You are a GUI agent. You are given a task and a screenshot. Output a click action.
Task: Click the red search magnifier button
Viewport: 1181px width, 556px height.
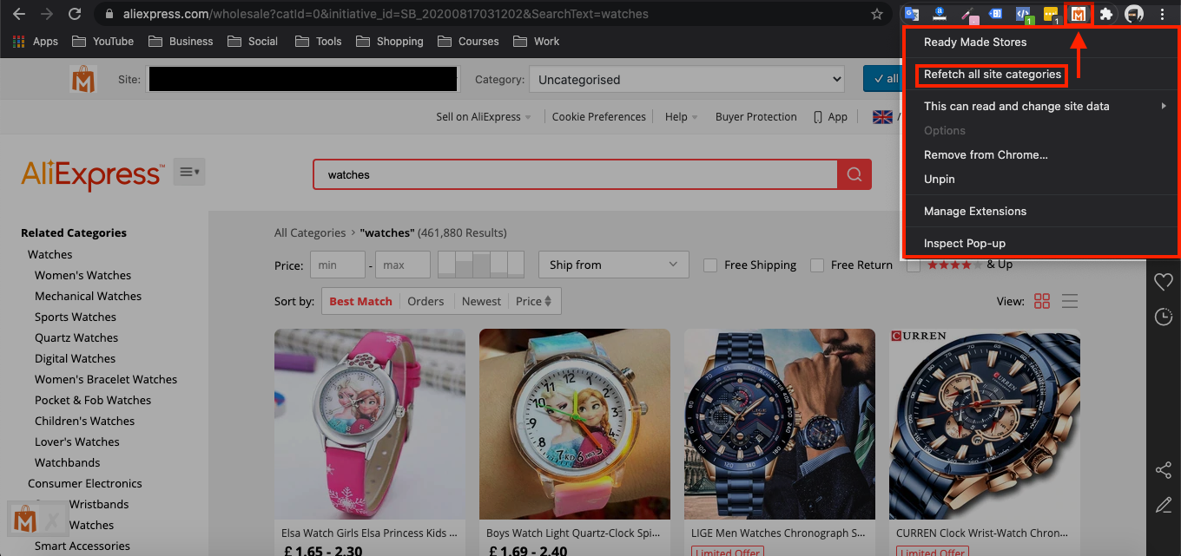point(854,174)
